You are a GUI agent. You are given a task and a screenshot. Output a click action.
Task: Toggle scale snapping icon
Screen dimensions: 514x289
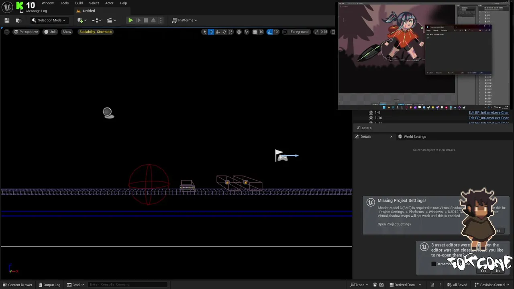(x=316, y=32)
